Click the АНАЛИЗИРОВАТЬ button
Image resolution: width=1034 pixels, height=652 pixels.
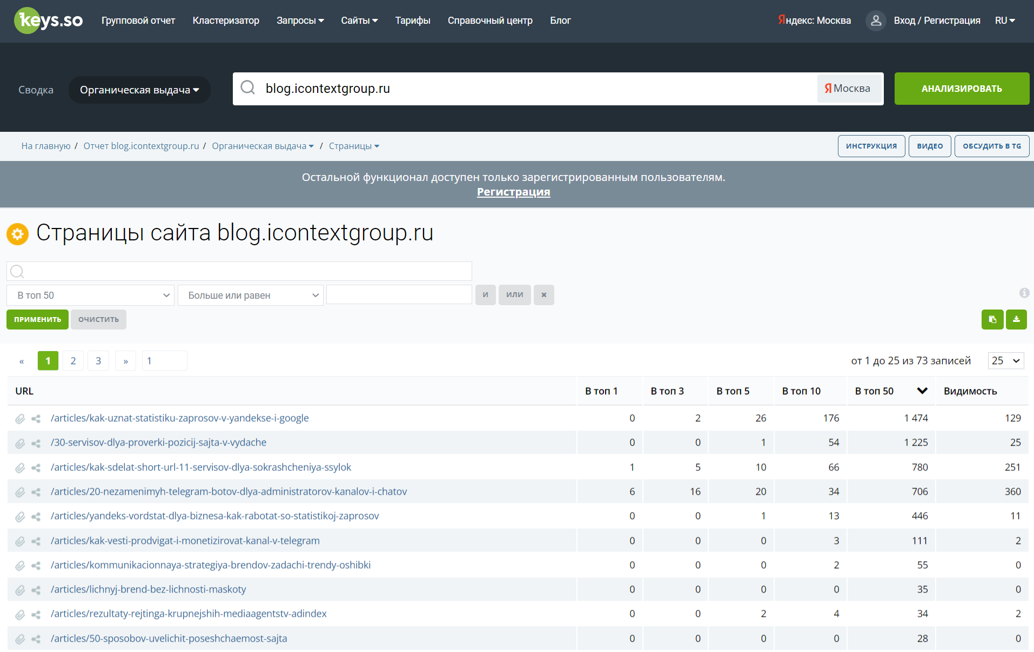pos(962,89)
